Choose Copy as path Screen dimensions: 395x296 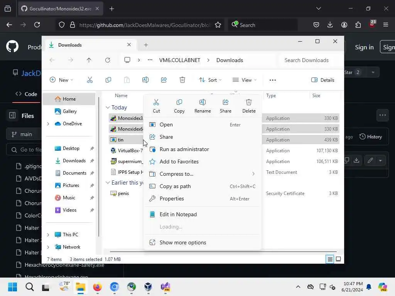202,186
